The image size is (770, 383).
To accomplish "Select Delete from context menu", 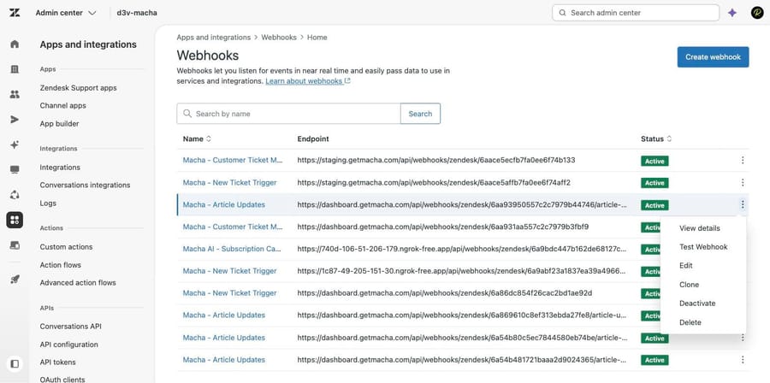I will coord(690,322).
